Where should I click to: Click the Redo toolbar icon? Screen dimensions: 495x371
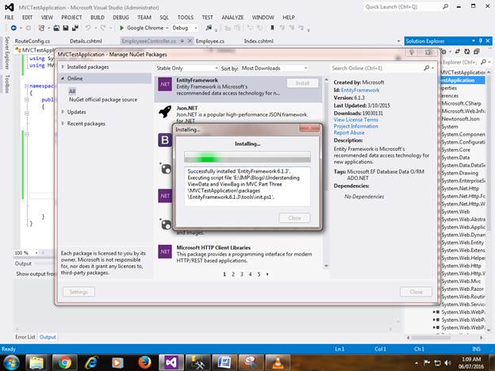tap(103, 28)
